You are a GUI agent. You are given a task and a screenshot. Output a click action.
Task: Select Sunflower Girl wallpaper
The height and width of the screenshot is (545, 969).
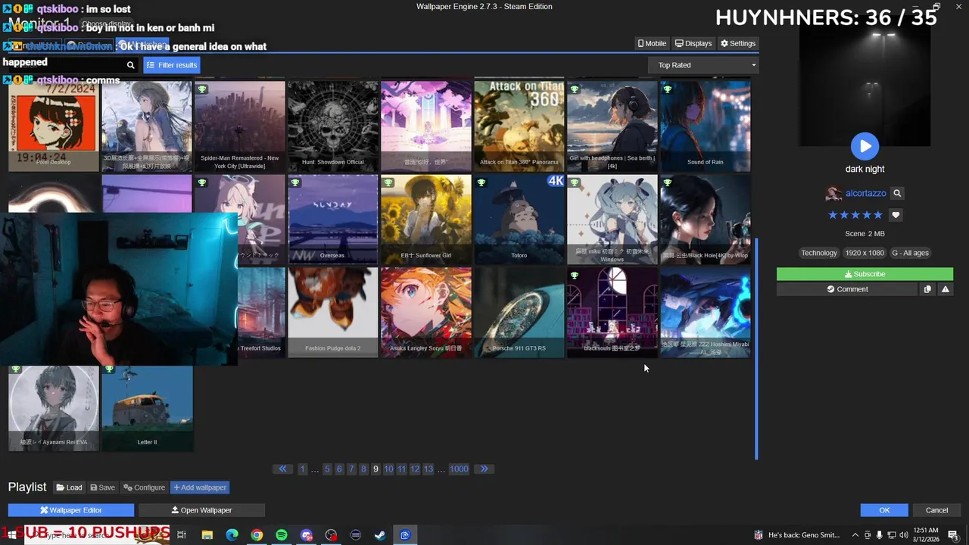(426, 220)
